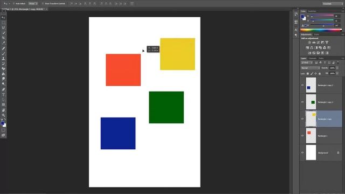Viewport: 345px width, 194px height.
Task: Hide the Rectangle 1 layer
Action: coord(302,136)
